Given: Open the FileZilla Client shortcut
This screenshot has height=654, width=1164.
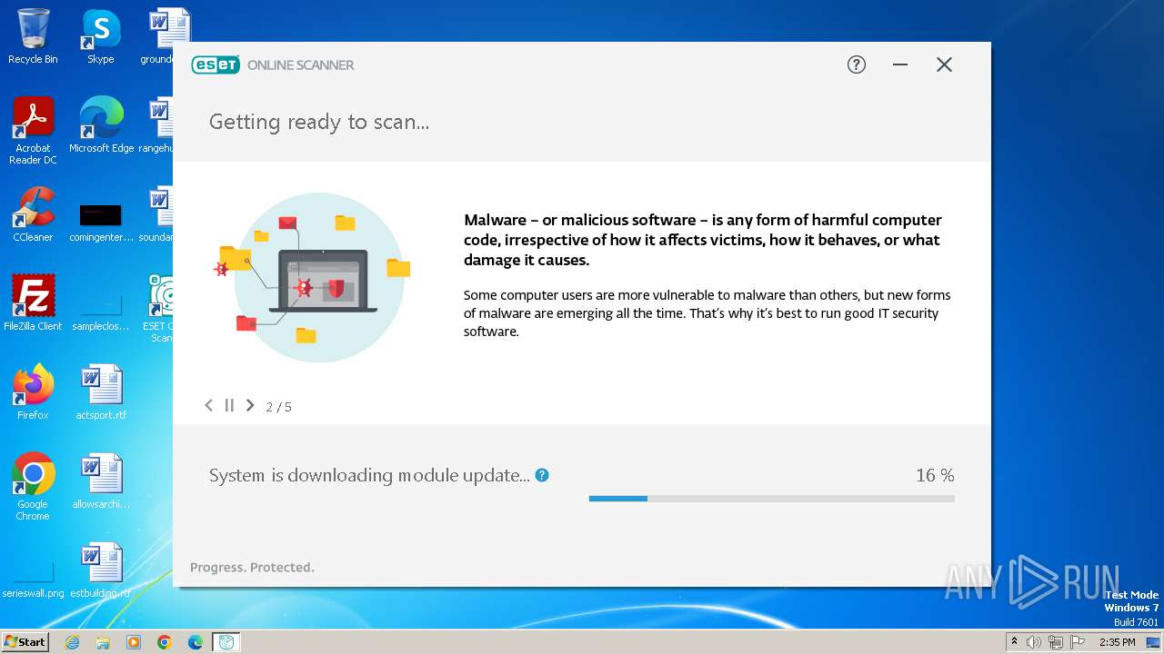Looking at the screenshot, I should click(33, 303).
